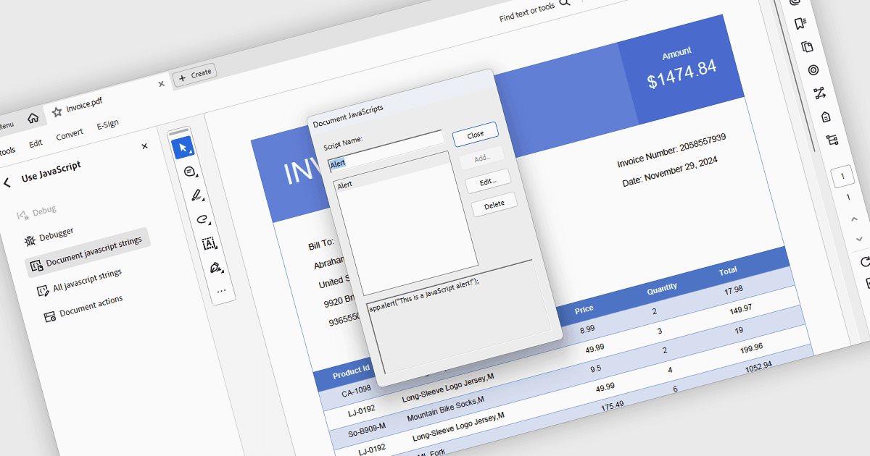Image resolution: width=870 pixels, height=456 pixels.
Task: Show more quick tools (three dots)
Action: [222, 290]
